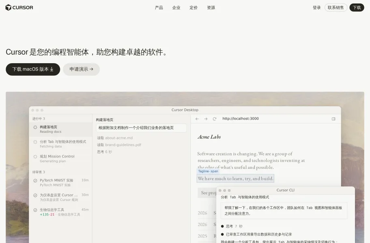This screenshot has height=243, width=370.
Task: Open the 企业 menu
Action: tap(176, 8)
